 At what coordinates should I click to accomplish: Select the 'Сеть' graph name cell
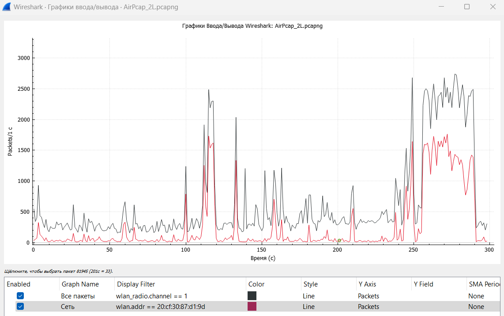click(68, 307)
